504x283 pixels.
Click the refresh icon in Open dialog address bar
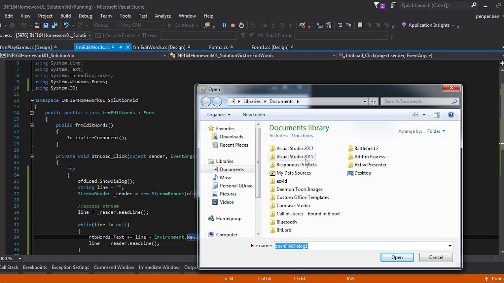(374, 101)
